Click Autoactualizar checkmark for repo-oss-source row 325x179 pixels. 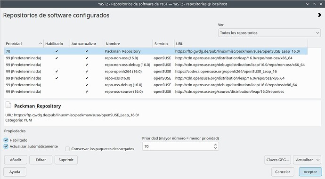(87, 91)
